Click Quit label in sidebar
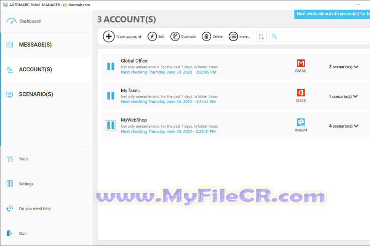The image size is (370, 246). click(23, 234)
